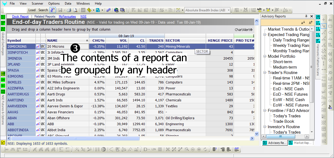334x158 pixels.
Task: Open the chart icon for 20MICRONS row
Action: tap(38, 47)
